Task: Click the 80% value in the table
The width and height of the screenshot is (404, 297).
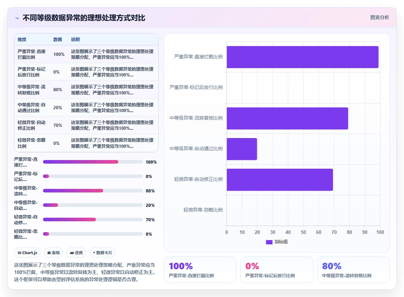Action: tap(58, 90)
